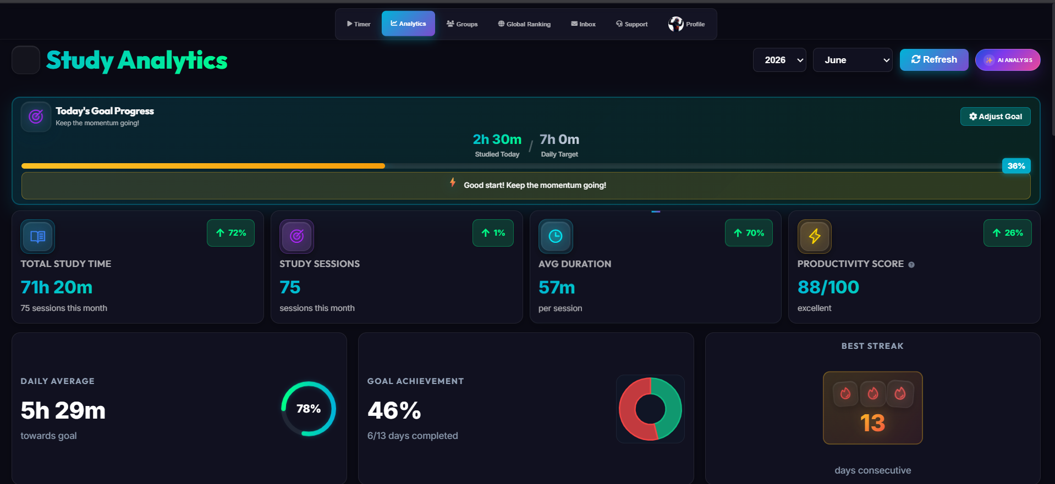Click the 13 streak number
The height and width of the screenshot is (484, 1055).
point(872,423)
